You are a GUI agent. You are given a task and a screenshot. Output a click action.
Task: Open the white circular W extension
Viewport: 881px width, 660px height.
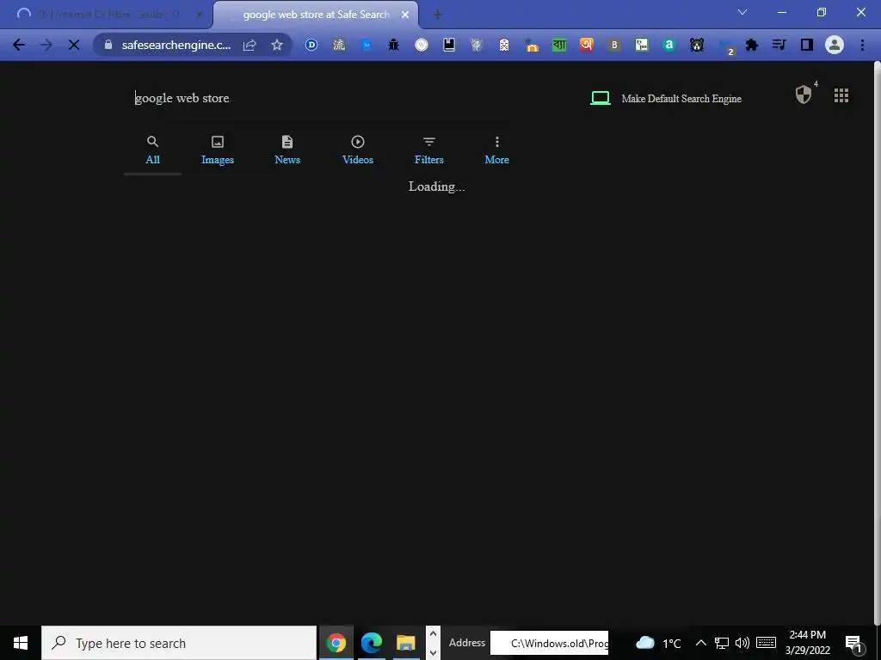tap(422, 45)
